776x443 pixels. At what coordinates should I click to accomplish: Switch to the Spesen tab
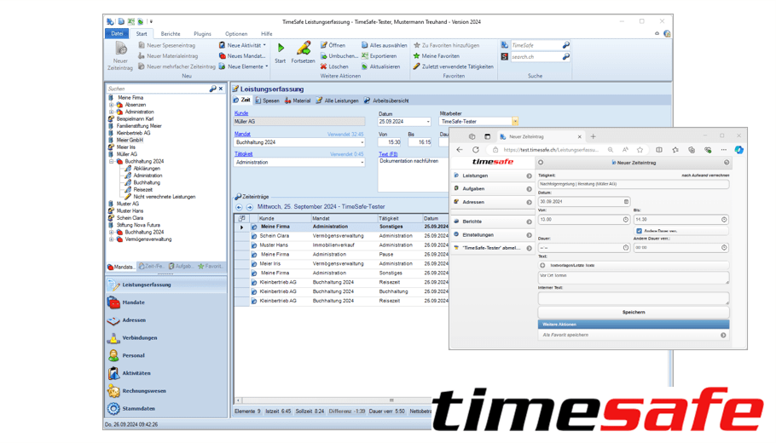(x=268, y=101)
